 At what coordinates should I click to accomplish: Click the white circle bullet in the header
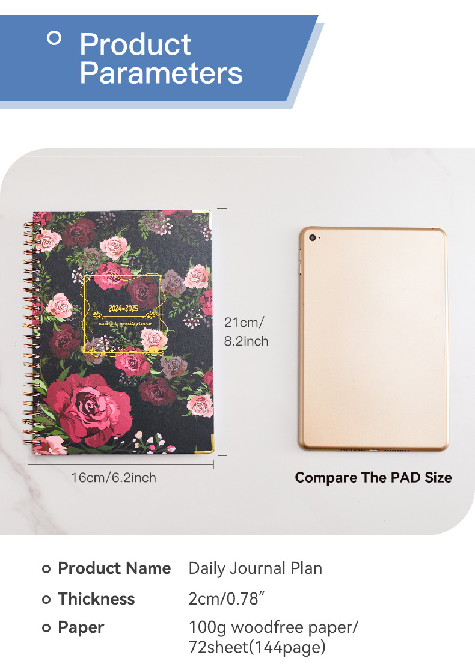tap(54, 38)
